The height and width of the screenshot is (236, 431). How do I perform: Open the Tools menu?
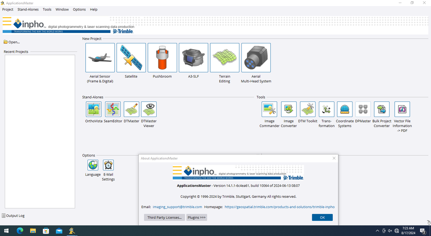coord(47,9)
